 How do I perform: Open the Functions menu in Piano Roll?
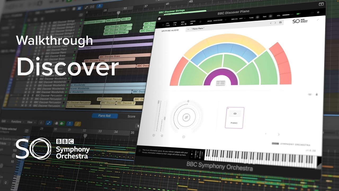click(17, 122)
